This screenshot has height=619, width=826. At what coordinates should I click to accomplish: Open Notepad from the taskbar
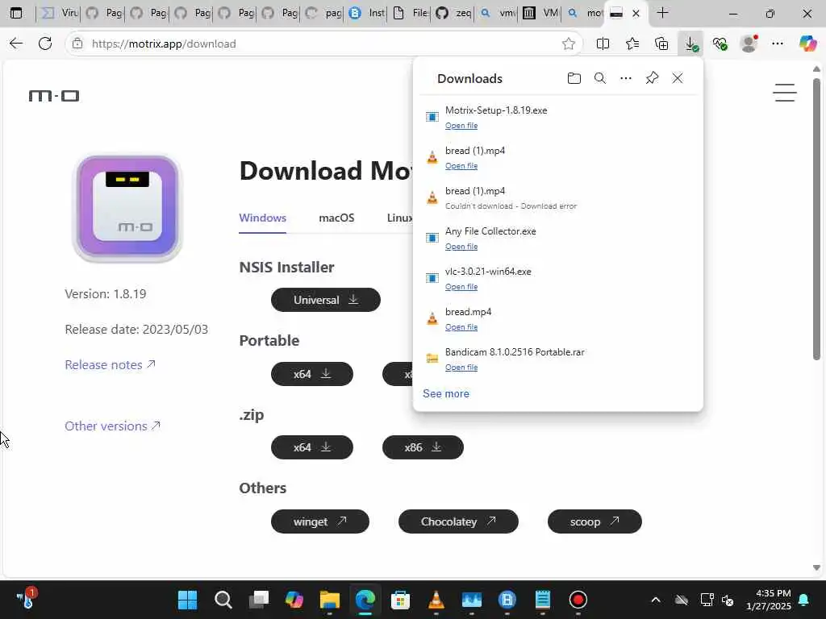click(543, 600)
